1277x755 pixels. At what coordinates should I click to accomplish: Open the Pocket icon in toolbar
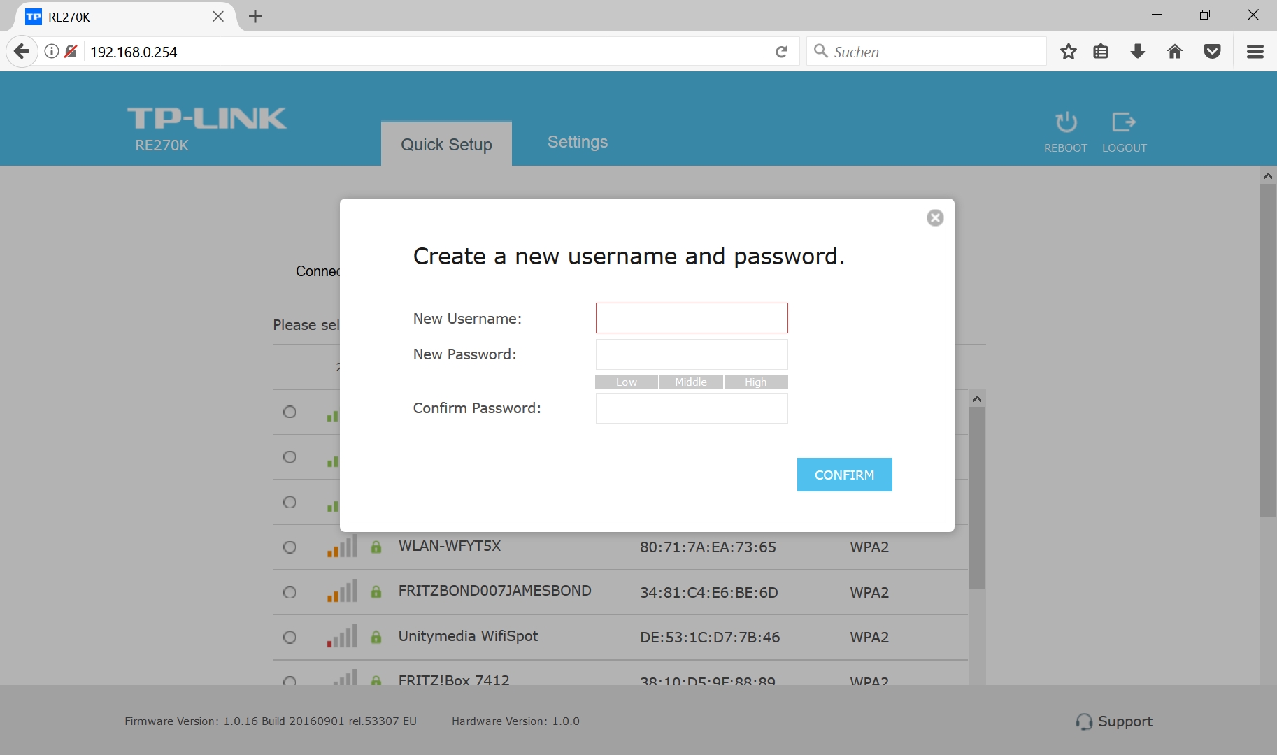pyautogui.click(x=1213, y=52)
